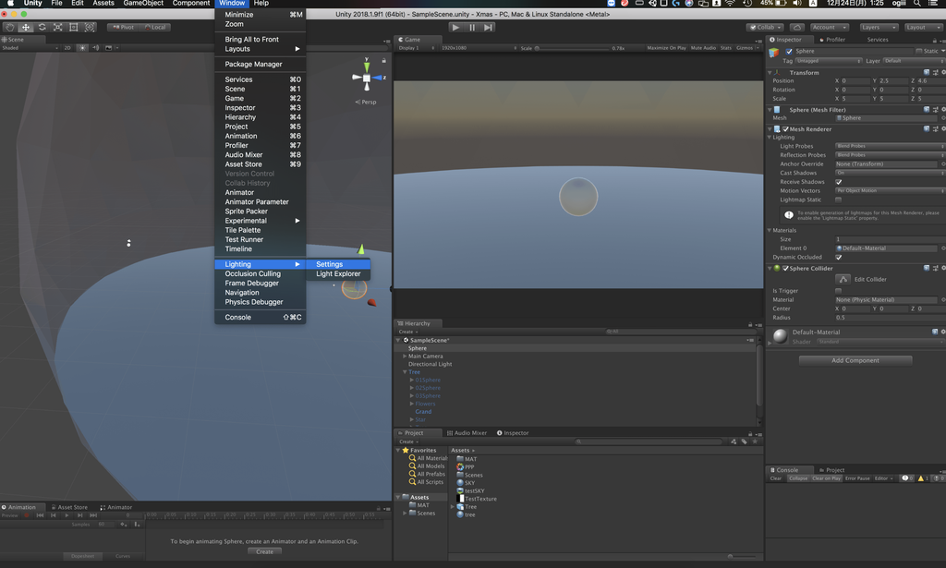Select the Rotate tool in toolbar
The height and width of the screenshot is (568, 946).
pos(42,27)
